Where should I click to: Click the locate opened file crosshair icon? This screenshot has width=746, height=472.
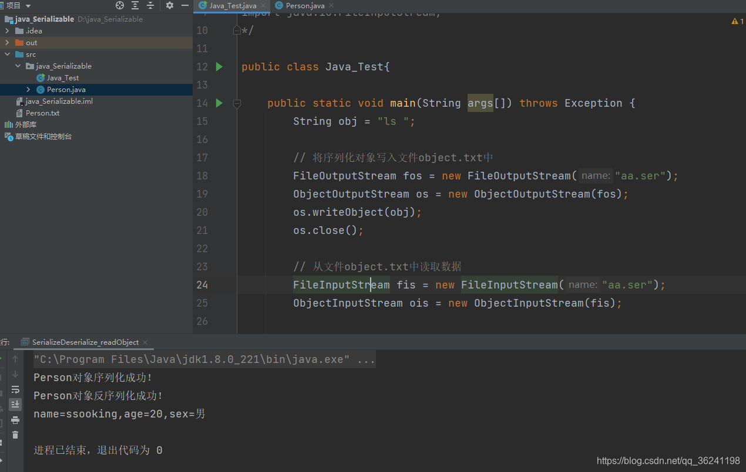coord(120,5)
